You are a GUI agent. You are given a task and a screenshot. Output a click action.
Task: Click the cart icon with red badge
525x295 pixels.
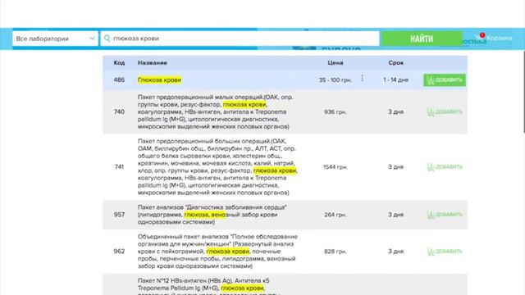(479, 37)
